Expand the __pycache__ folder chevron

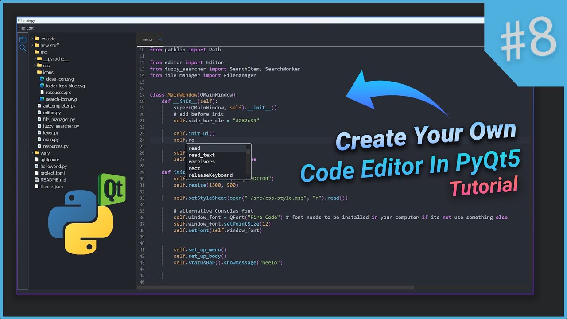click(35, 58)
